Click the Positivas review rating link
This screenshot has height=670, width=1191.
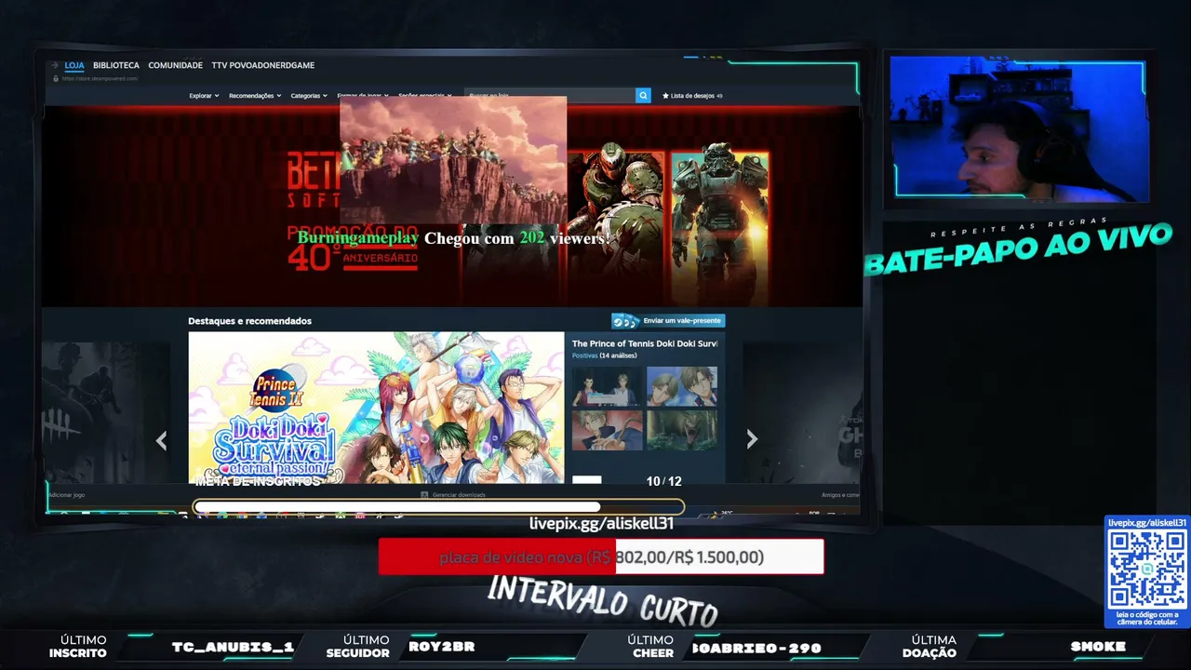click(584, 355)
